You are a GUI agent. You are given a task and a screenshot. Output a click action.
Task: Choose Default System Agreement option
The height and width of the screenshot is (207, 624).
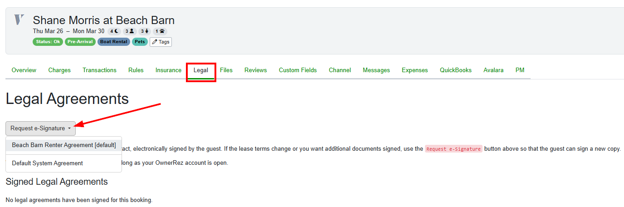tap(47, 163)
